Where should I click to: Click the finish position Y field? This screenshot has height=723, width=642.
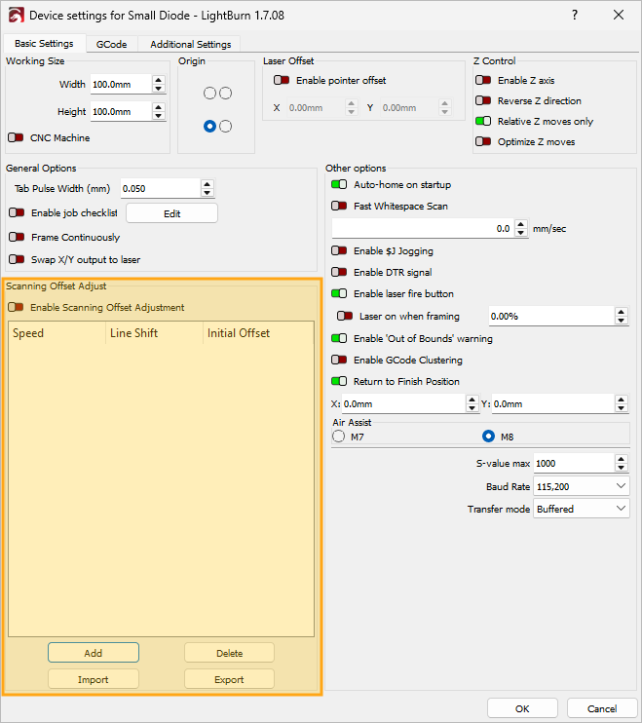pyautogui.click(x=553, y=404)
